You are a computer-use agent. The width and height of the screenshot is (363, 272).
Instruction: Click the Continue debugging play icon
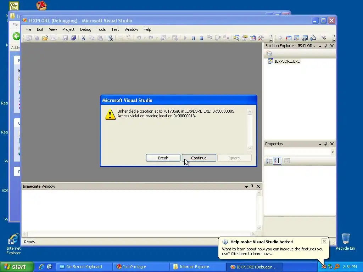click(185, 38)
